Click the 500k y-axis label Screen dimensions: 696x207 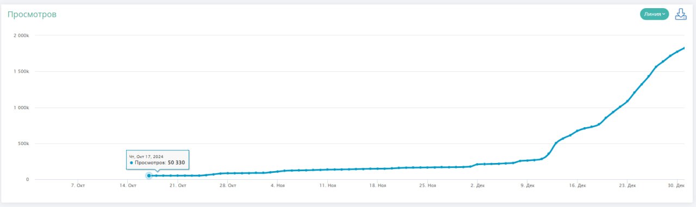click(x=23, y=144)
